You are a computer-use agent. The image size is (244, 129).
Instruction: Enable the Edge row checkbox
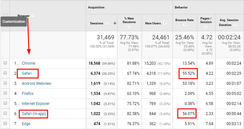(x=5, y=123)
